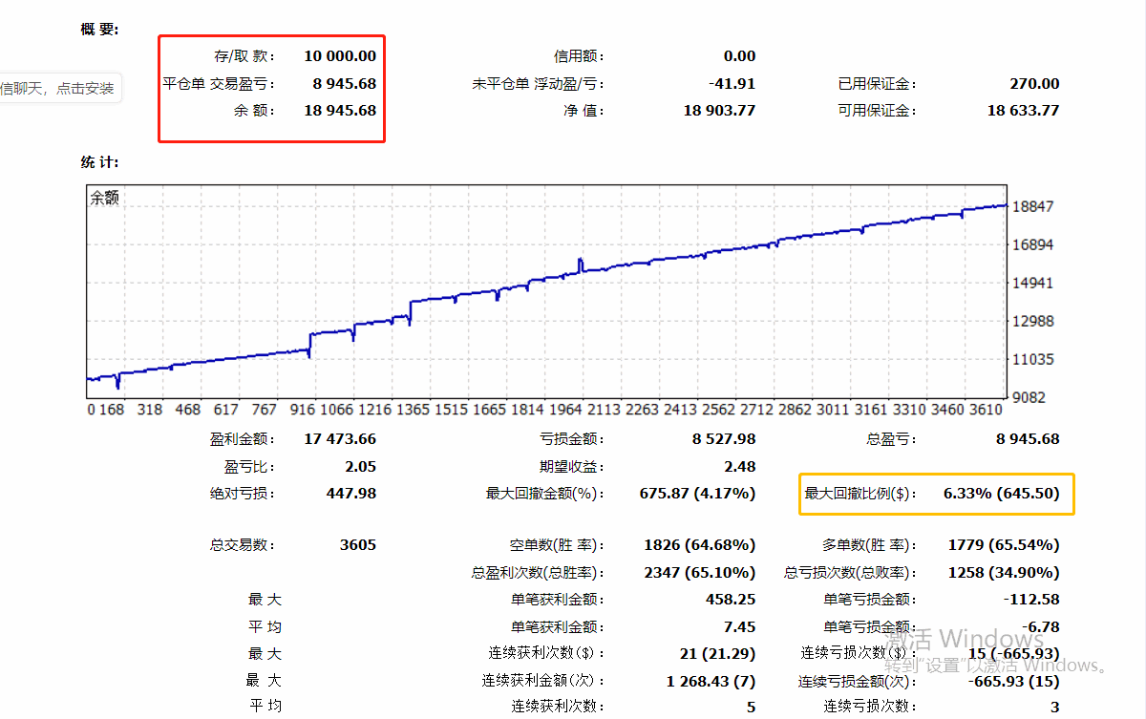Select long trades value 1779 (65.54%)
The height and width of the screenshot is (719, 1146).
click(1004, 545)
